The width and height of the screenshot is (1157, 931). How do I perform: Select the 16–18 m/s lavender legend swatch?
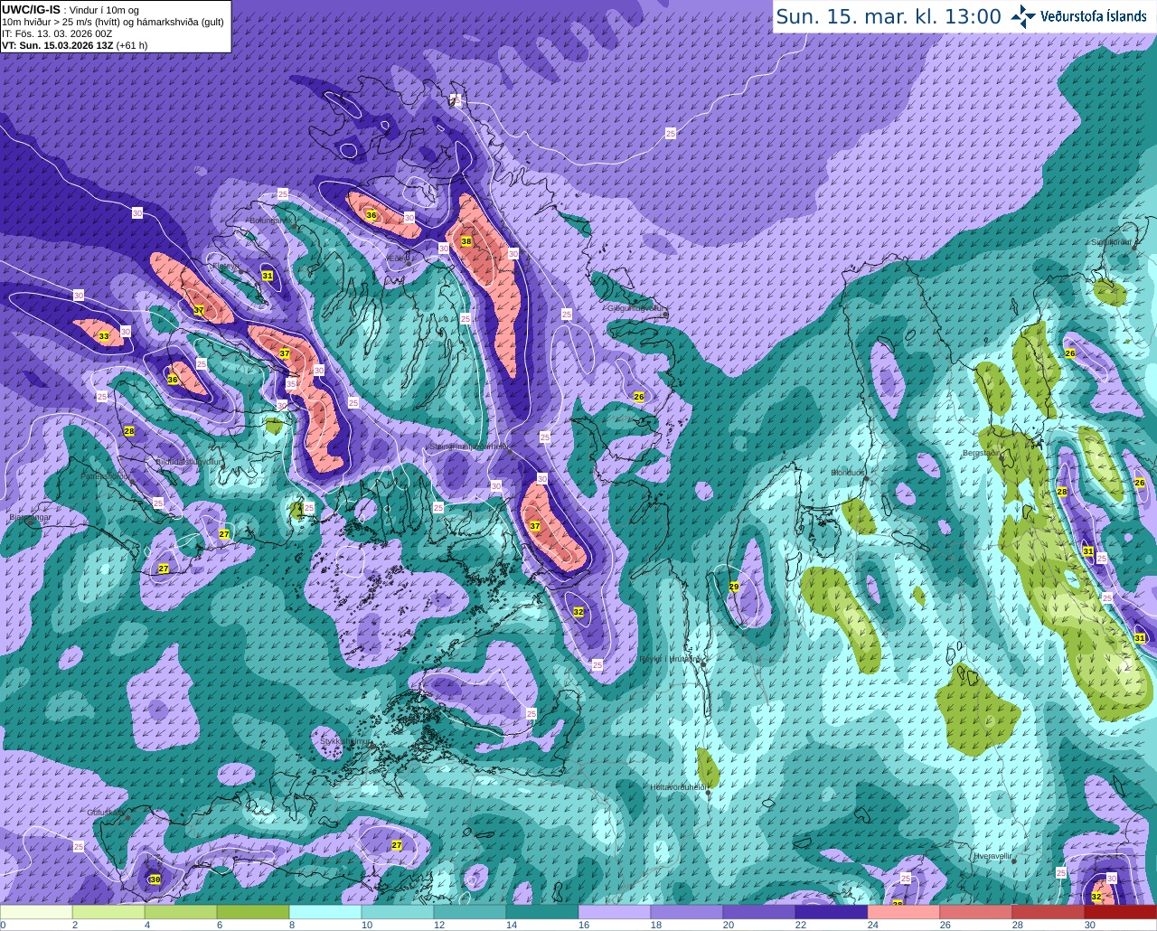pos(615,912)
